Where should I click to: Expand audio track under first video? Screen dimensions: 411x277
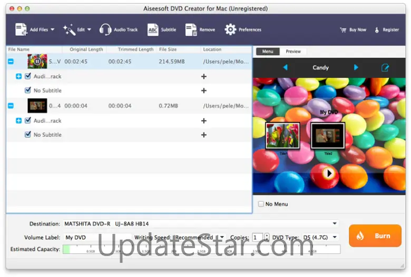(x=18, y=76)
